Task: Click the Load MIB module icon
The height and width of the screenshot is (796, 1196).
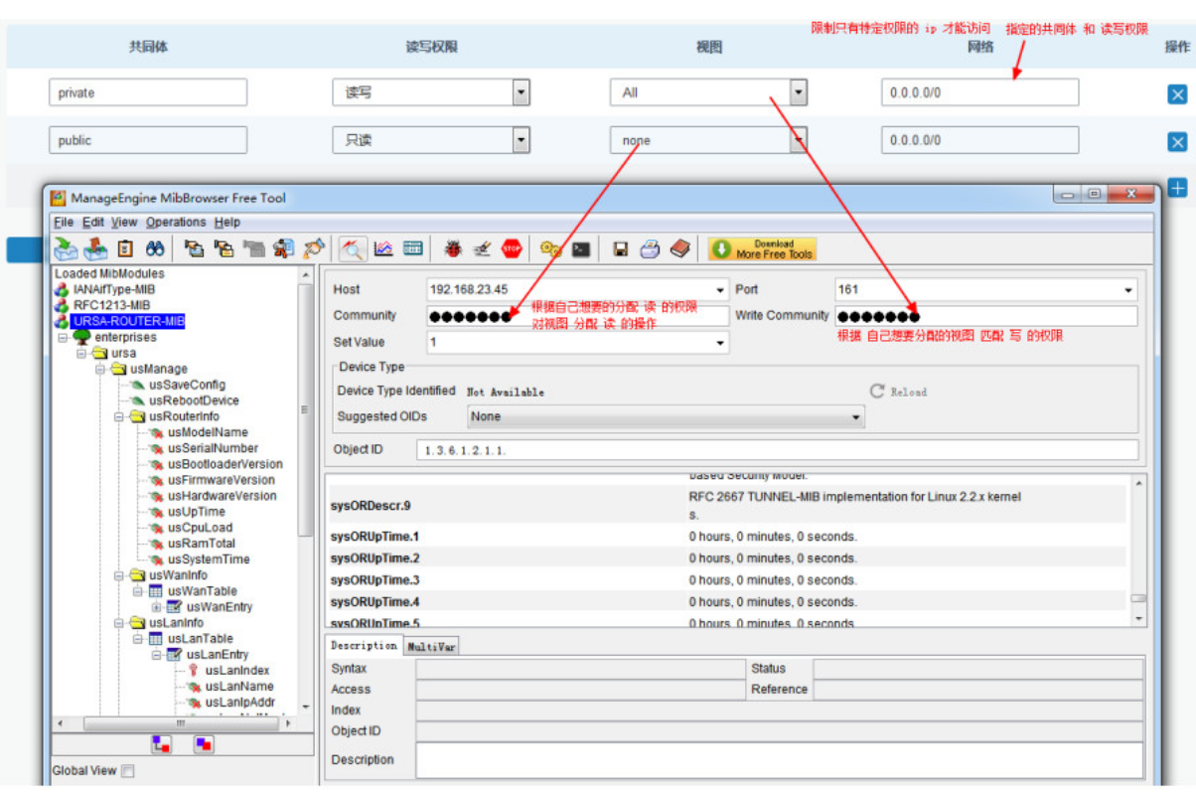Action: coord(66,248)
